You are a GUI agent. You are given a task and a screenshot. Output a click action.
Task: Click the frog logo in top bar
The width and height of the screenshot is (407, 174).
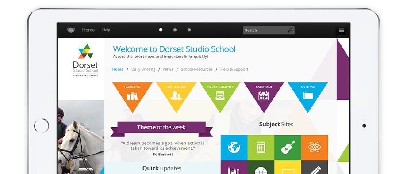tap(71, 30)
